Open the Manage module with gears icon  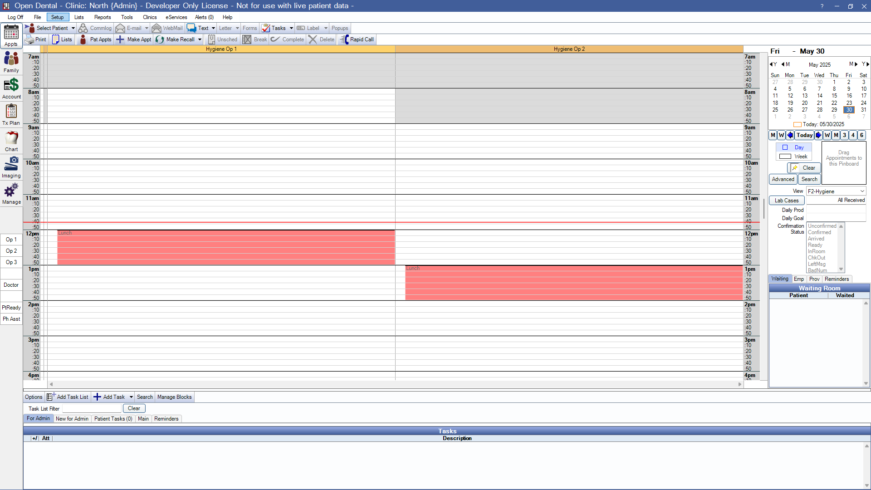point(11,193)
